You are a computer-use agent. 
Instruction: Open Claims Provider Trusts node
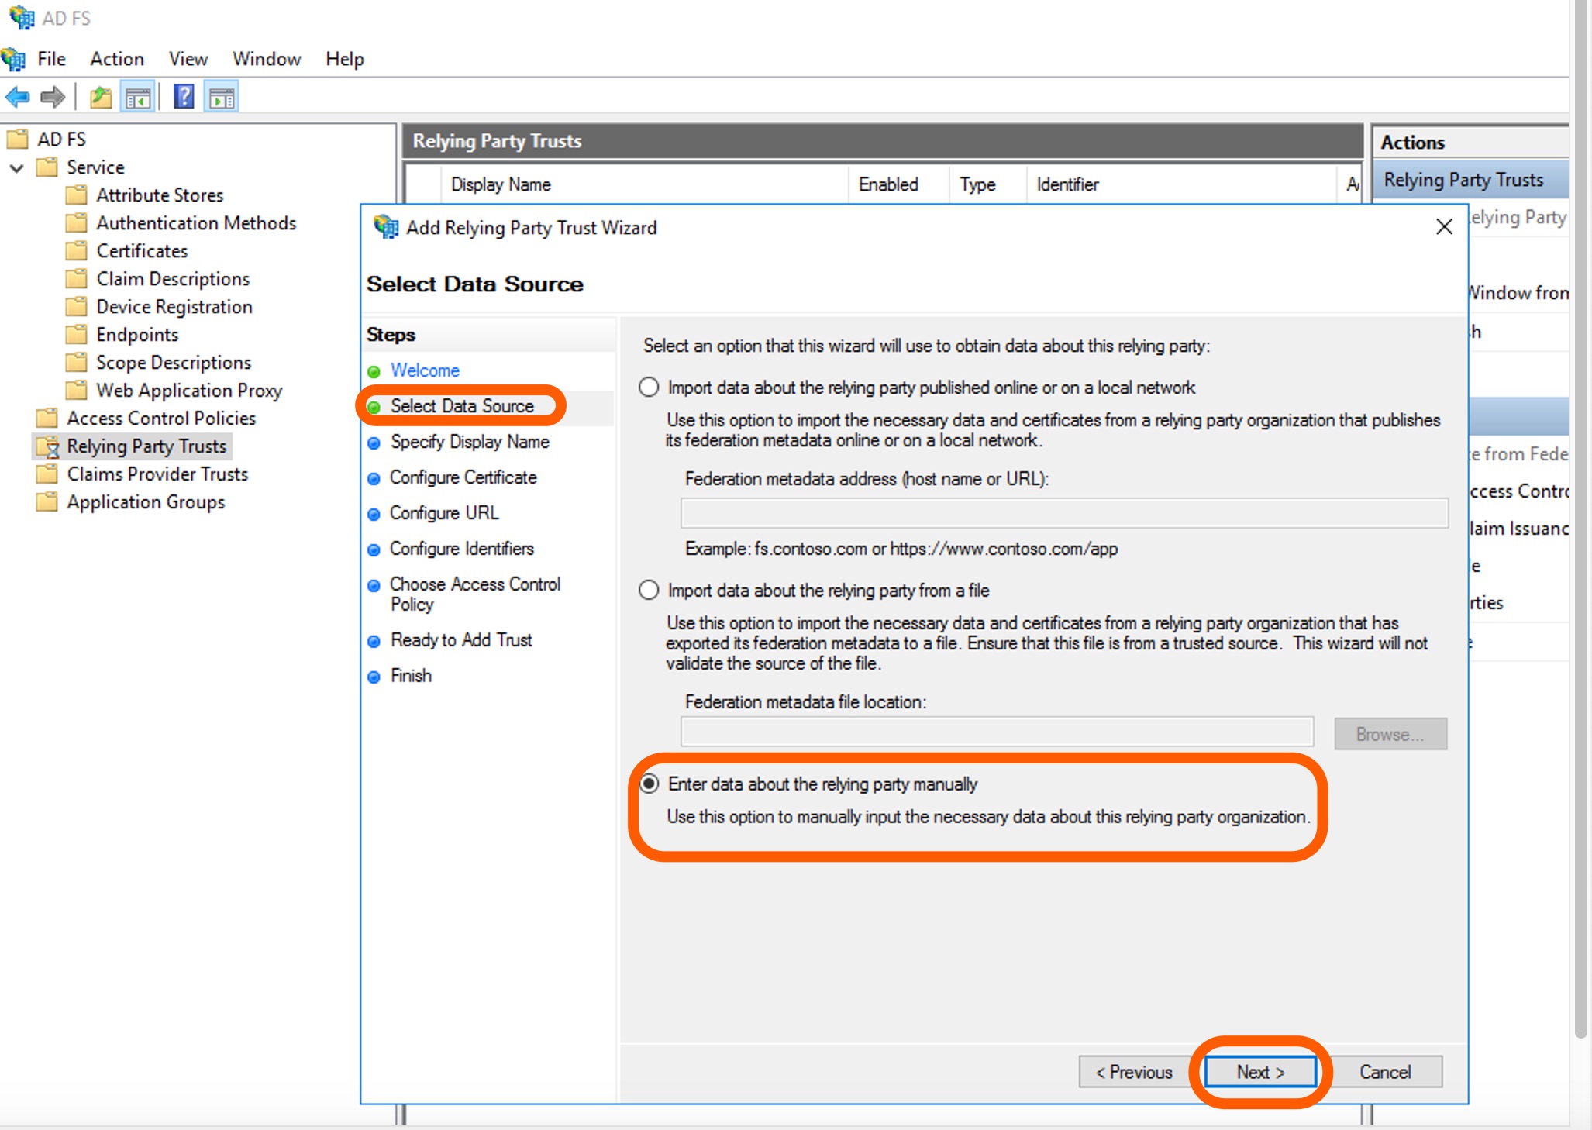[x=157, y=474]
